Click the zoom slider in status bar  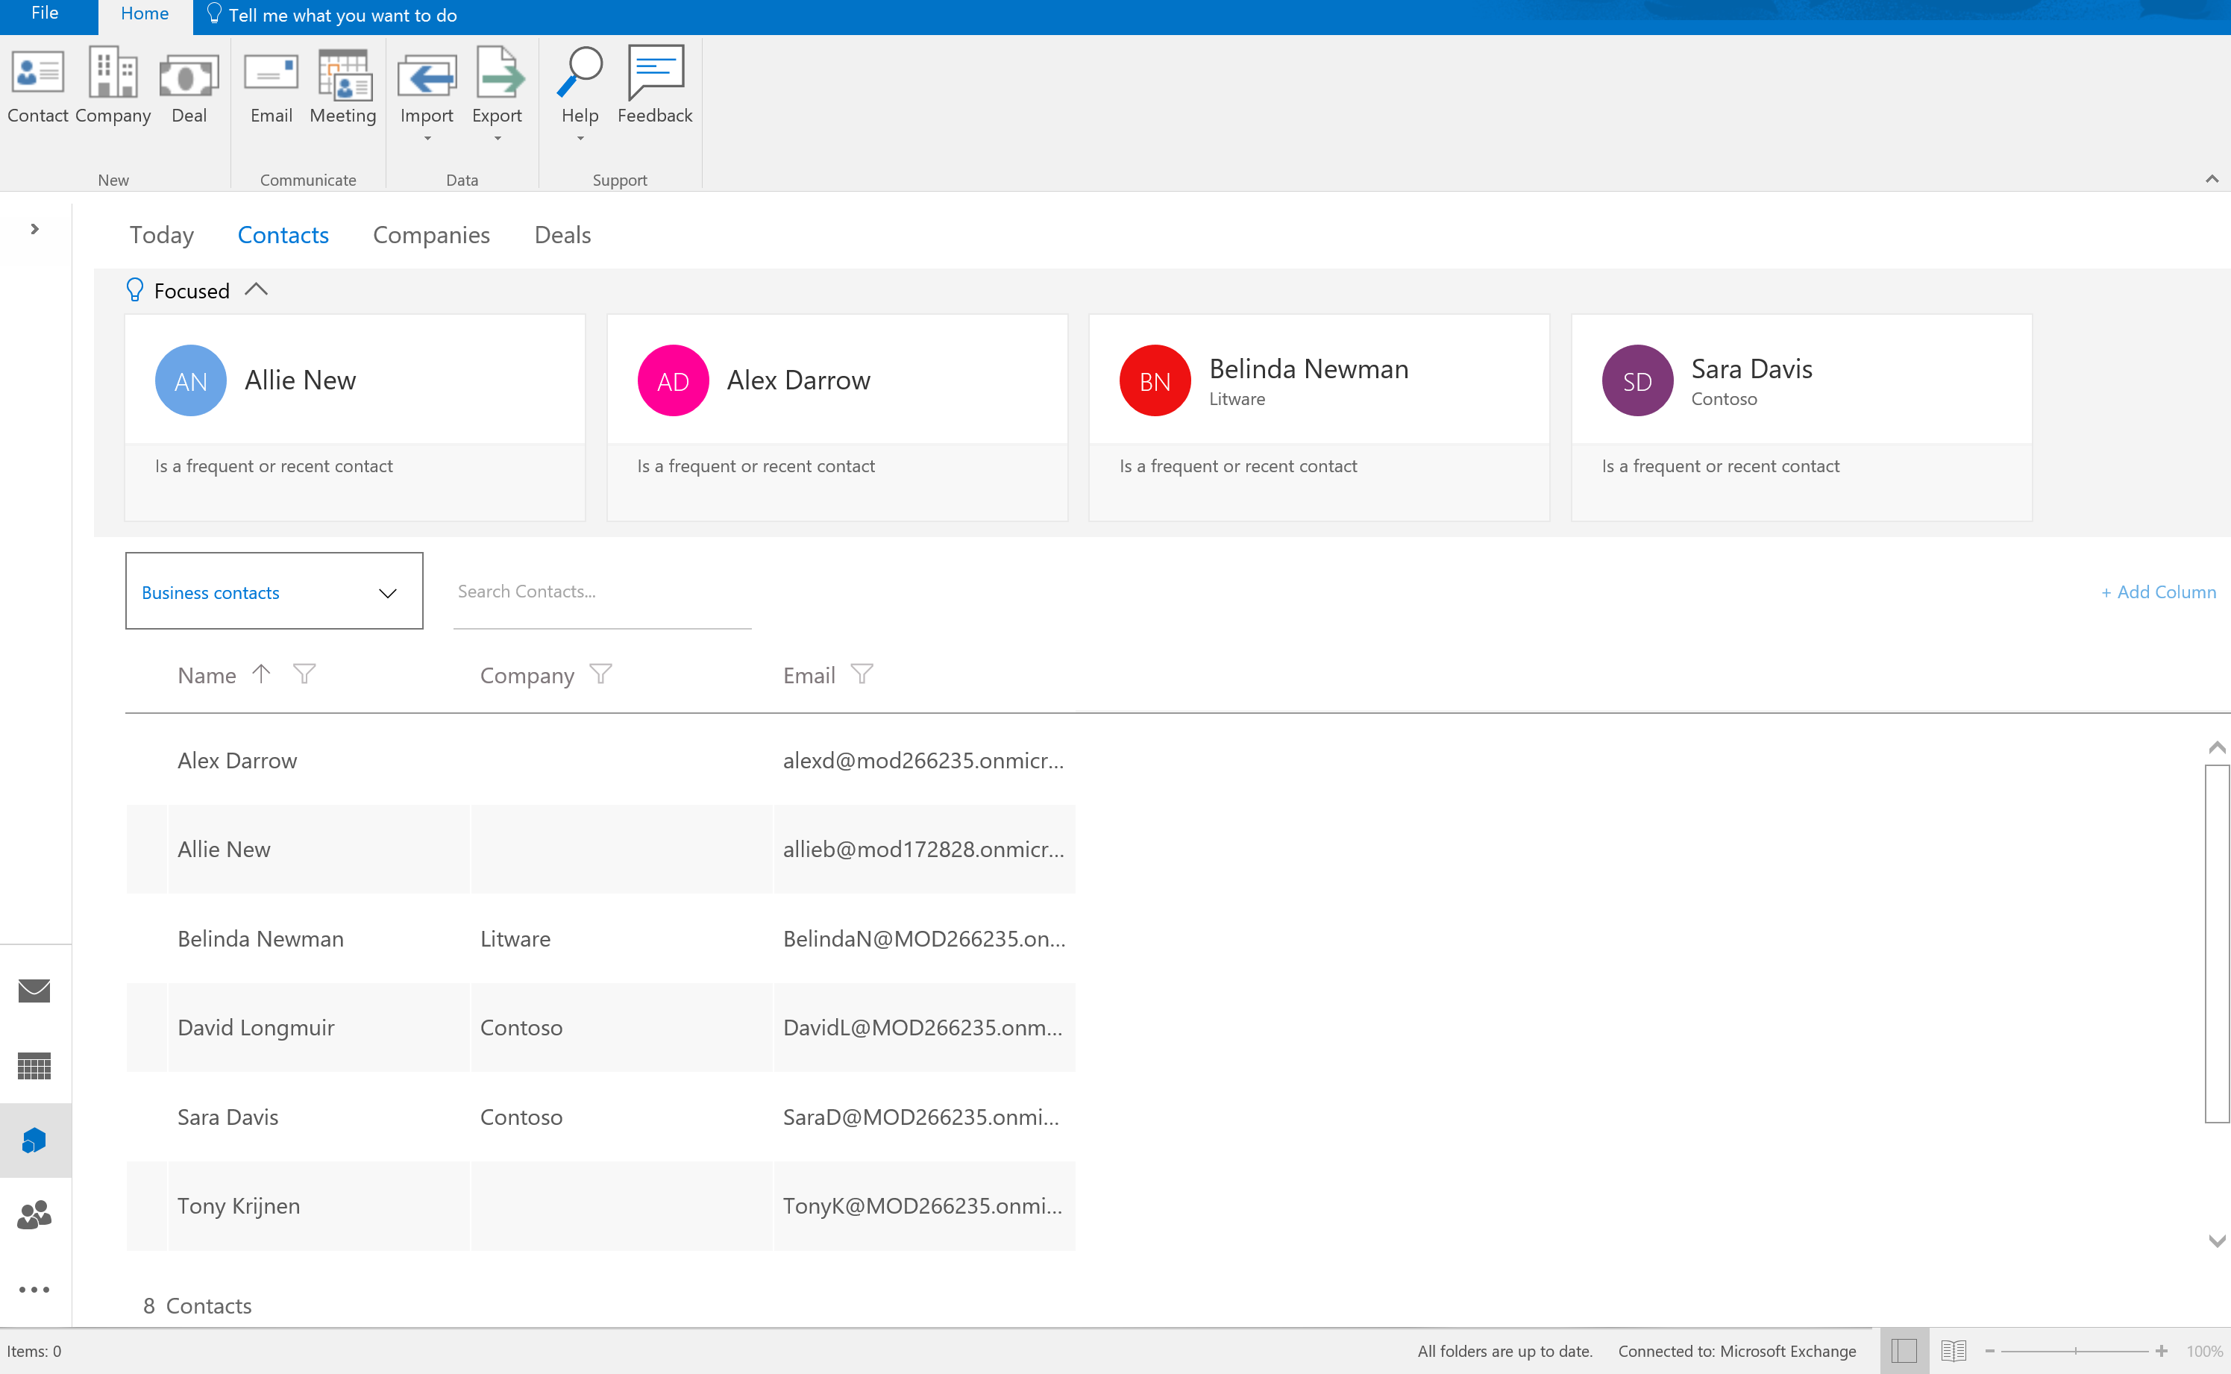(x=2074, y=1352)
